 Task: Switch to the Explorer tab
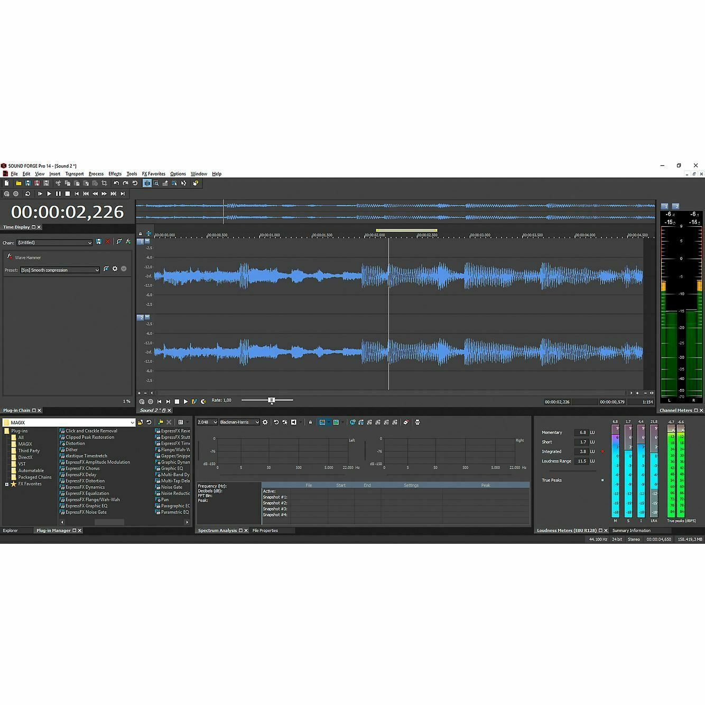(11, 531)
